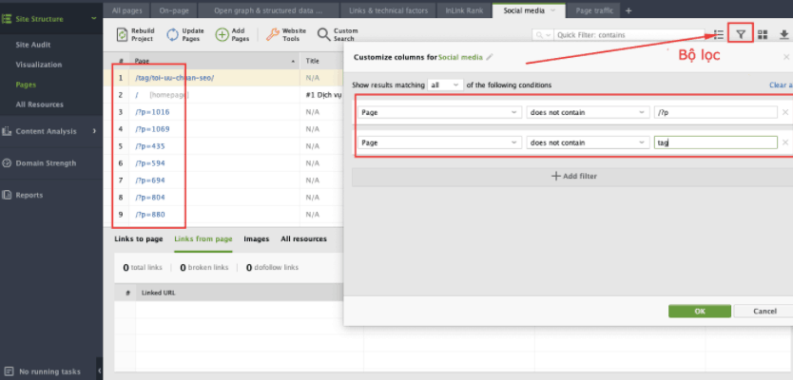Click the download export icon
The width and height of the screenshot is (793, 380).
[x=783, y=34]
